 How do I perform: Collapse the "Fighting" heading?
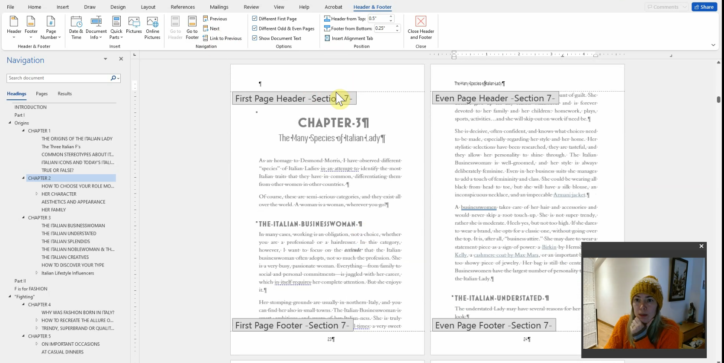[x=10, y=296]
